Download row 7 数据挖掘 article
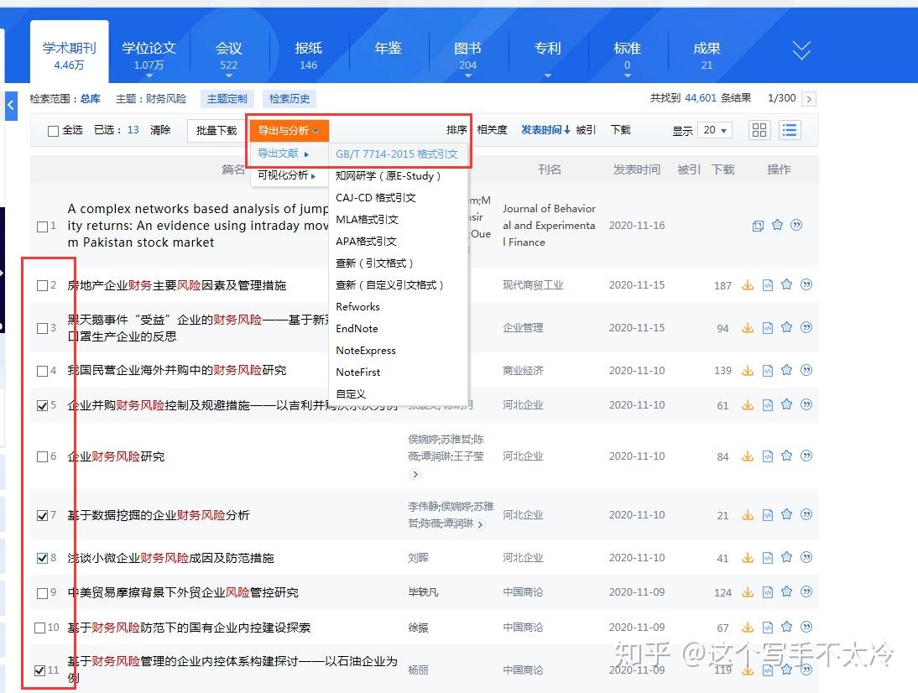Screen dimensions: 918x693 [x=748, y=515]
